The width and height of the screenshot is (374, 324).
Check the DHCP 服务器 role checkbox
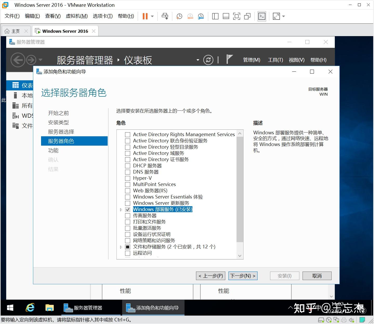coord(127,166)
